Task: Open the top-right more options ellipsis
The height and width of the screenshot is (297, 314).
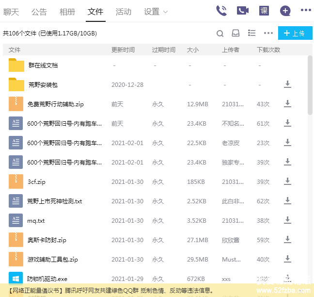Action: tap(306, 11)
